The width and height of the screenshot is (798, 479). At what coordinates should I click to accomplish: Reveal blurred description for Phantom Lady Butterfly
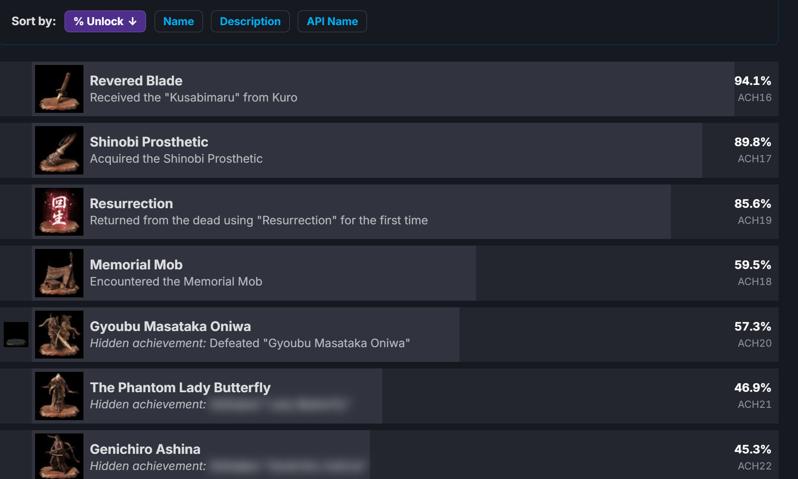point(279,405)
